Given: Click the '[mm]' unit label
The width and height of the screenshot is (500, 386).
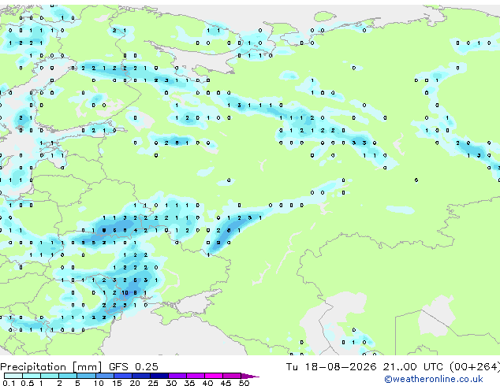Looking at the screenshot, I should coord(87,367).
